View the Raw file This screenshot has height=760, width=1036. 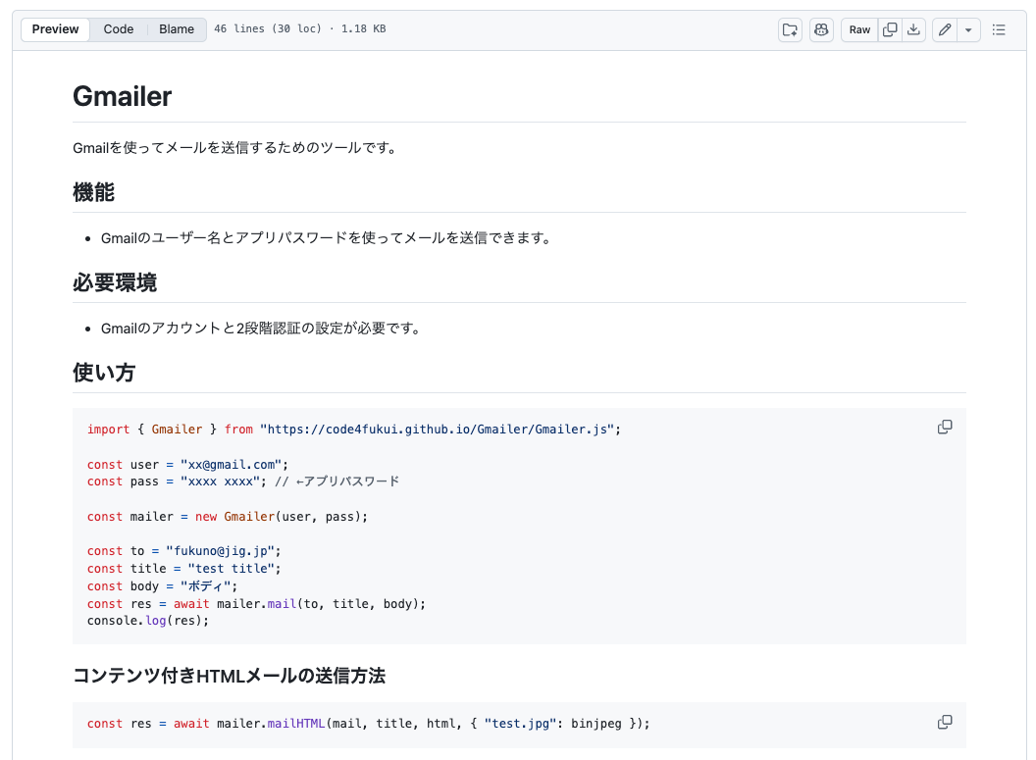pyautogui.click(x=859, y=29)
